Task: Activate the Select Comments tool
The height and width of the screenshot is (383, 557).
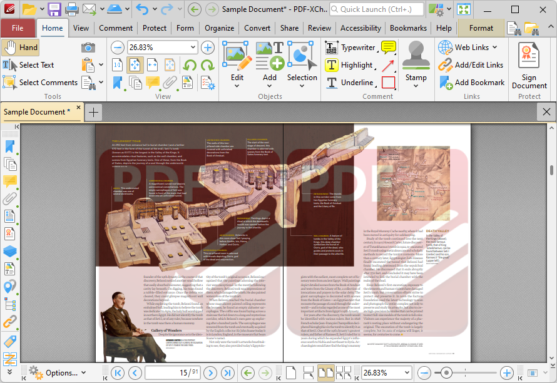Action: [40, 83]
